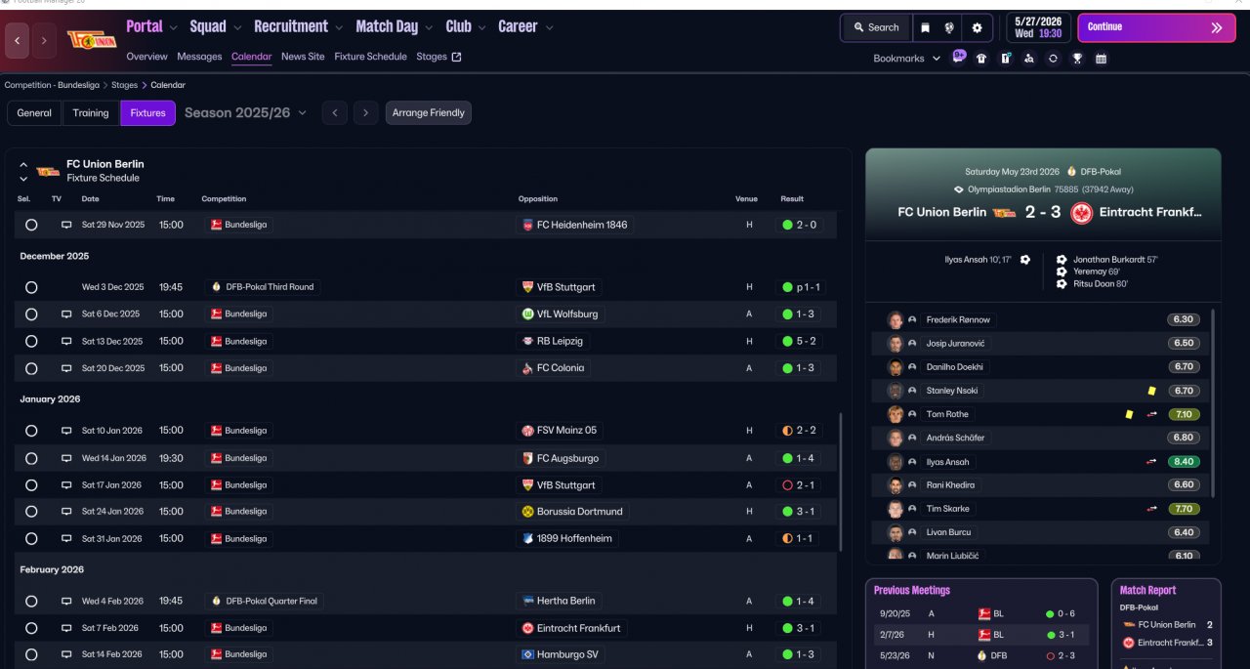Click Eintracht Frankfurt crest in match header
The image size is (1250, 669).
click(x=1081, y=213)
